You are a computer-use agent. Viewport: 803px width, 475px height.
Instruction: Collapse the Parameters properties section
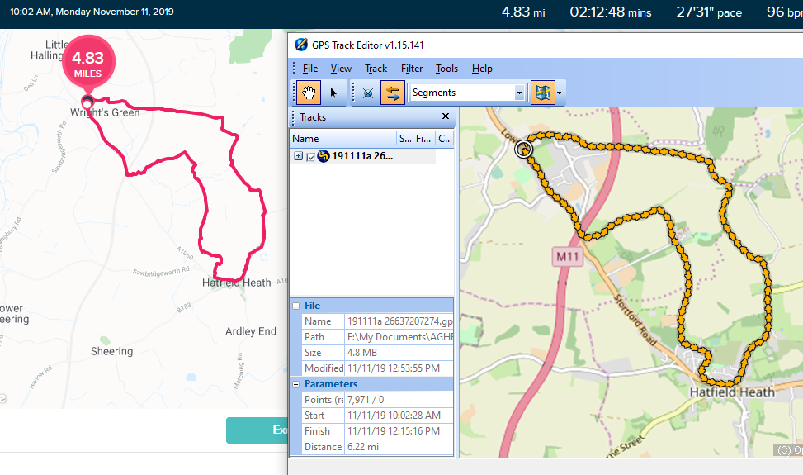click(x=296, y=384)
